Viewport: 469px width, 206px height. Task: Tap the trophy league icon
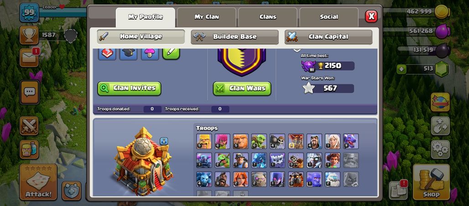(x=29, y=35)
